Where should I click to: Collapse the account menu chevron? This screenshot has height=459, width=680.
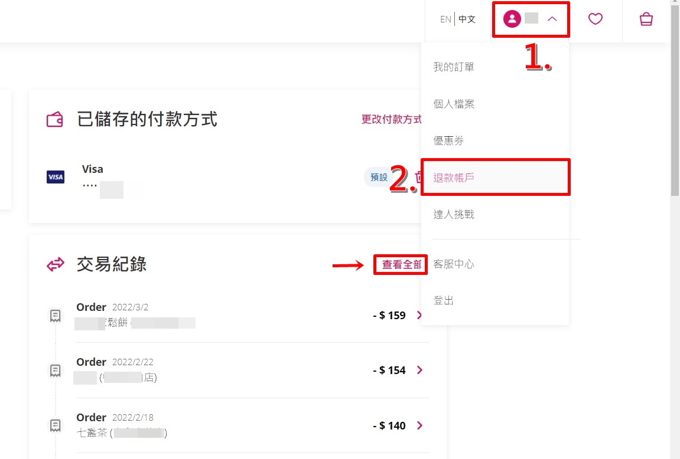[552, 19]
